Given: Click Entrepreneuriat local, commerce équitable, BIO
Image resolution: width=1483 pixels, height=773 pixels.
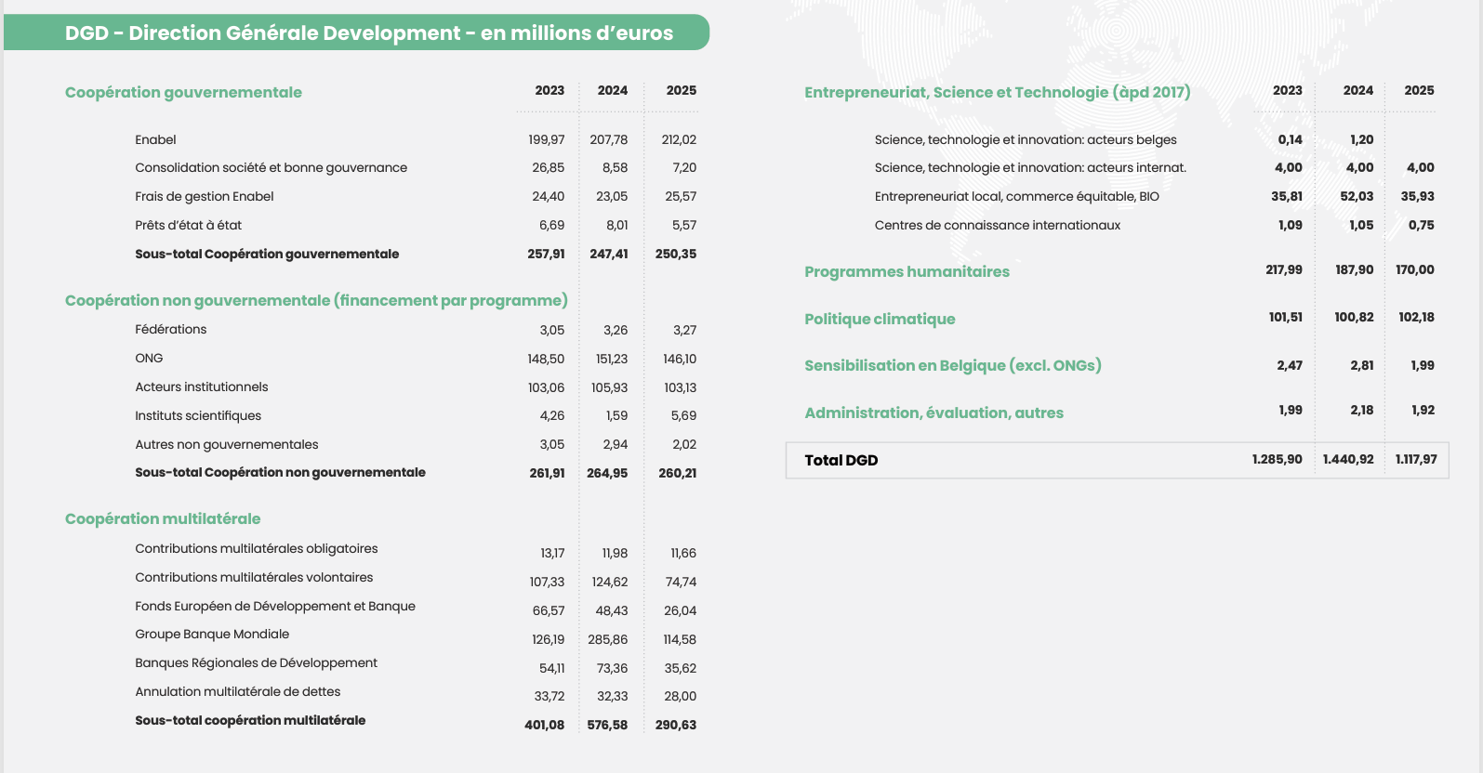Looking at the screenshot, I should tap(1017, 196).
